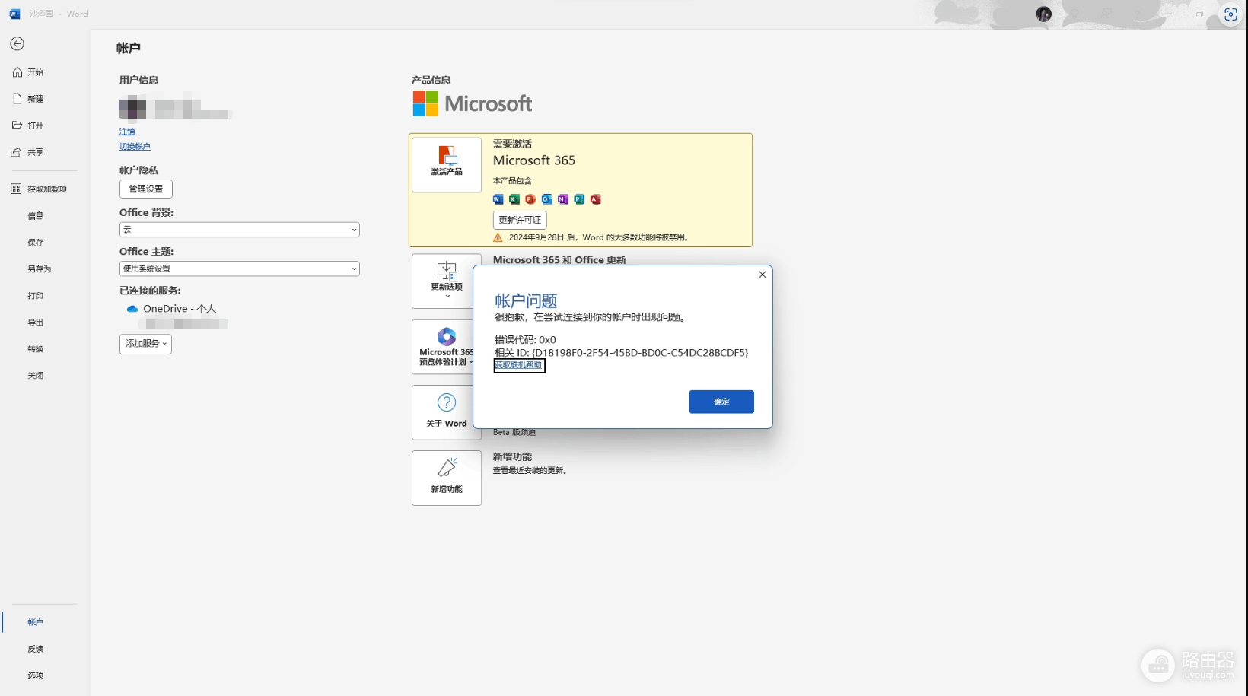The image size is (1248, 696).
Task: Click the 获取联机帮助 link in dialog
Action: click(x=518, y=365)
